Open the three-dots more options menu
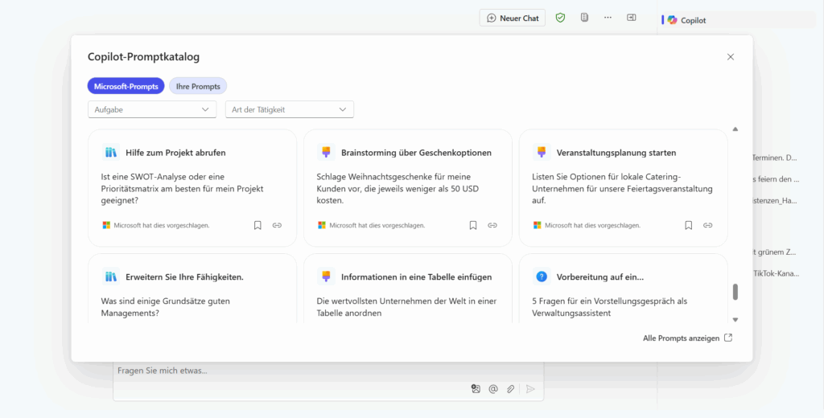Image resolution: width=824 pixels, height=418 pixels. coord(608,18)
